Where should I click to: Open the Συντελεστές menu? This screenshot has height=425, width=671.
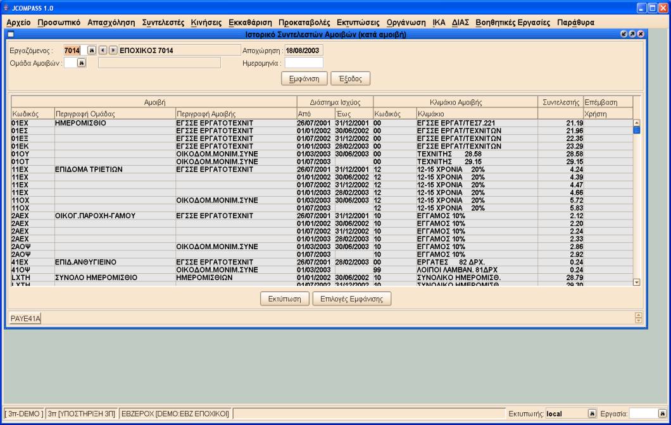click(163, 23)
